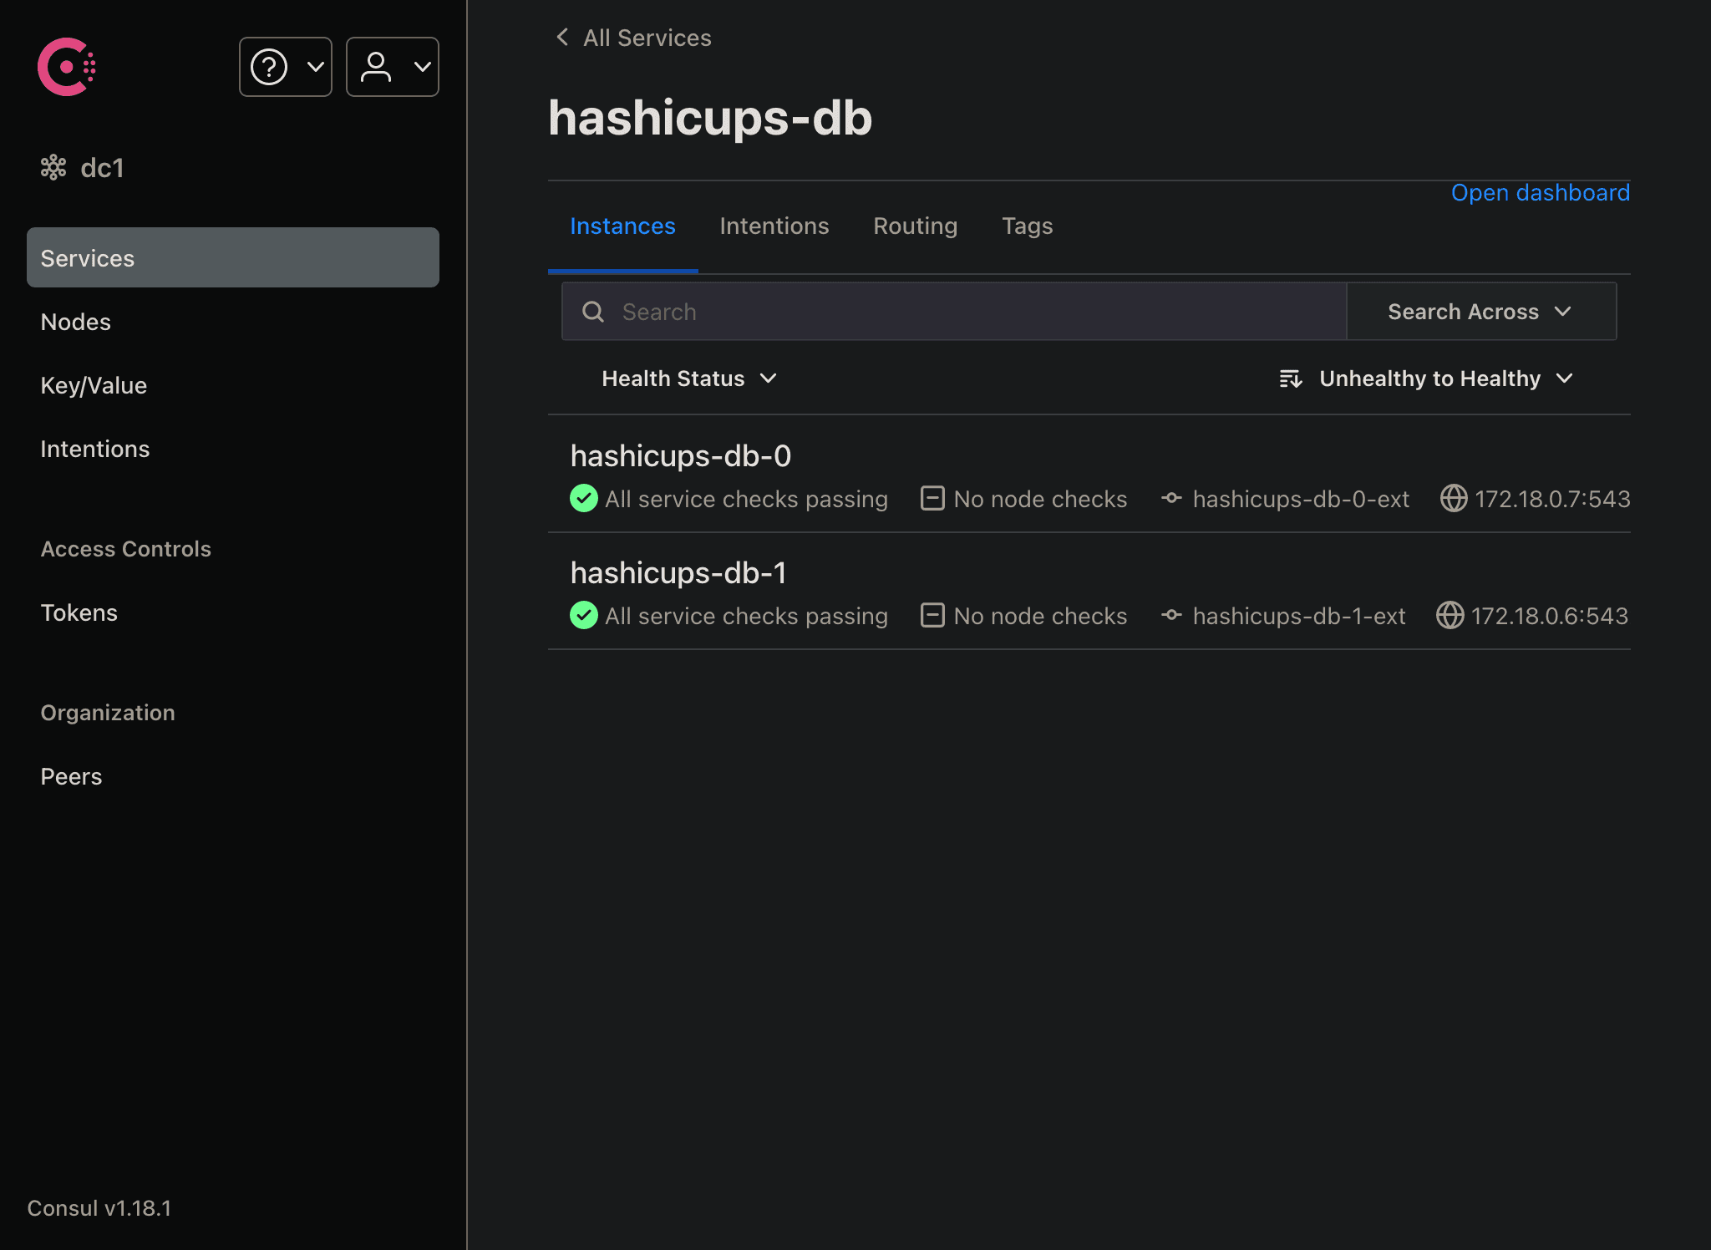Toggle the help menu dropdown
Screen dimensions: 1711x1250
[x=286, y=65]
